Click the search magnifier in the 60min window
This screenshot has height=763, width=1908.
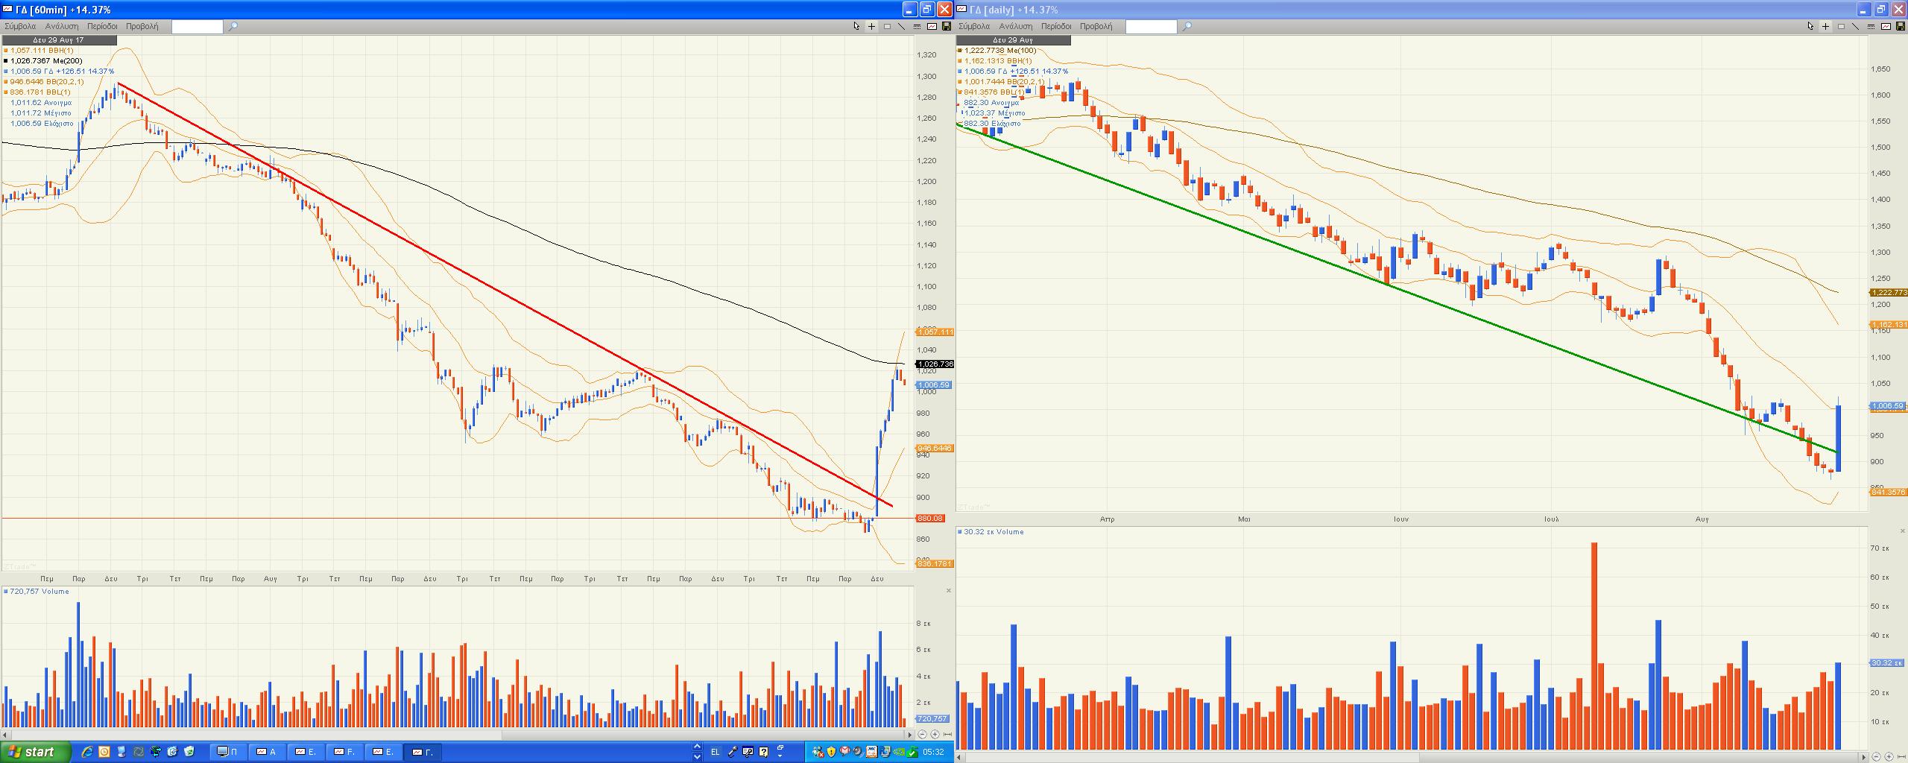pos(233,27)
